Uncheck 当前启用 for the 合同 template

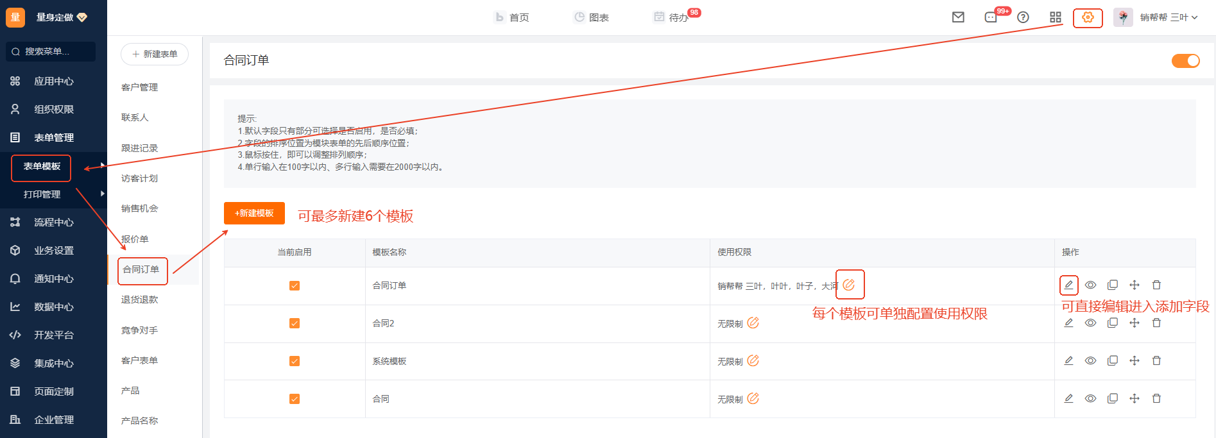pyautogui.click(x=295, y=400)
